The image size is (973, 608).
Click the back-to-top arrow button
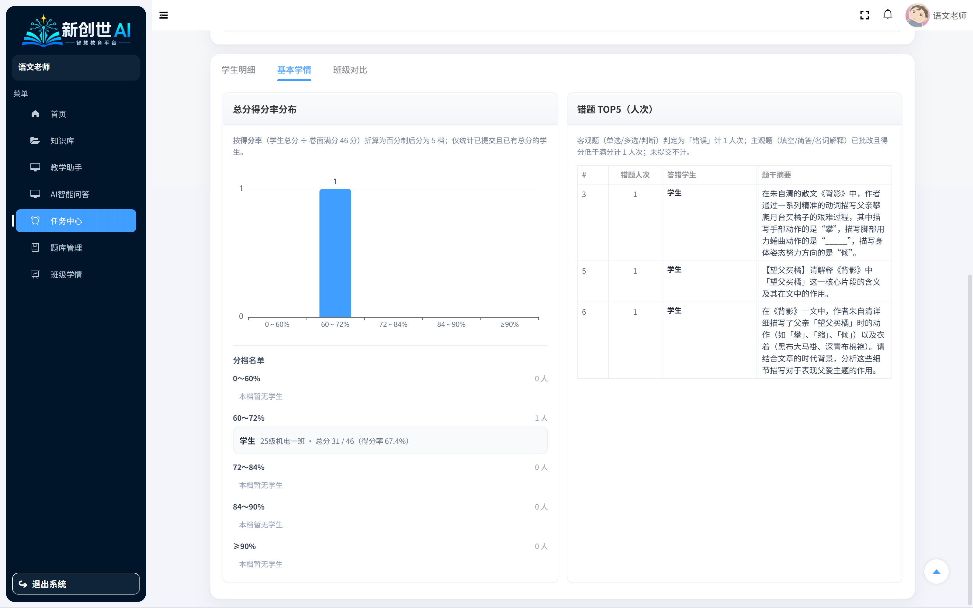[x=937, y=572]
